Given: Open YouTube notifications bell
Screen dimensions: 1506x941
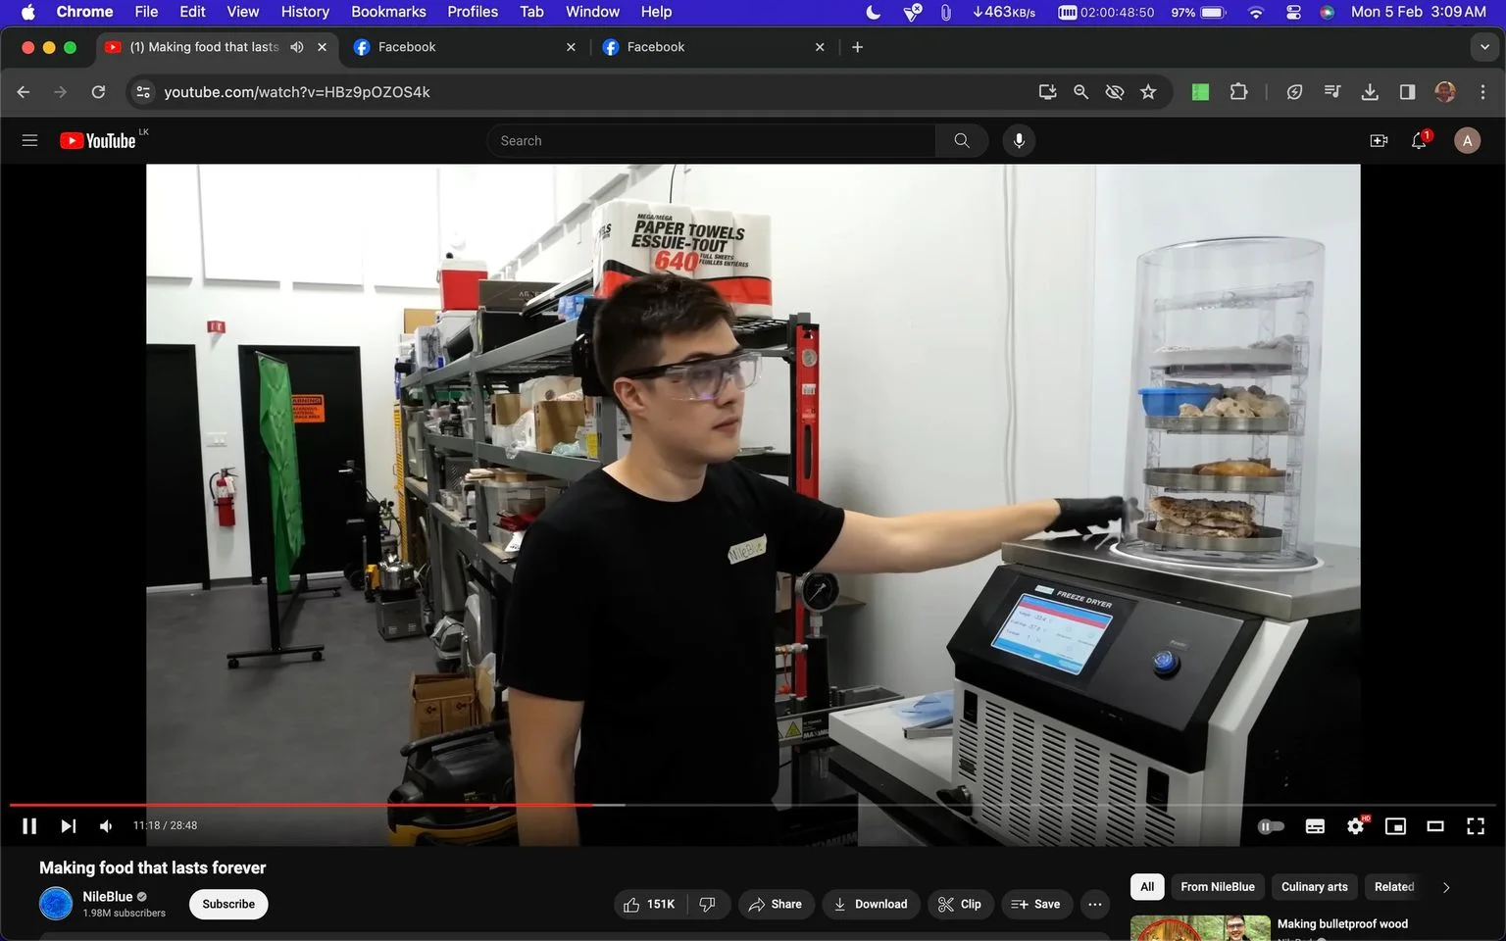Looking at the screenshot, I should tap(1419, 141).
